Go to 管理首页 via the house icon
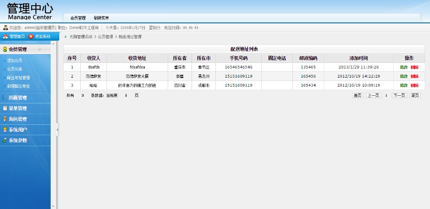 (x=5, y=36)
